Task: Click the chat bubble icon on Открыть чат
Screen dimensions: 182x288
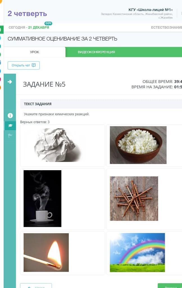Action: [34, 65]
